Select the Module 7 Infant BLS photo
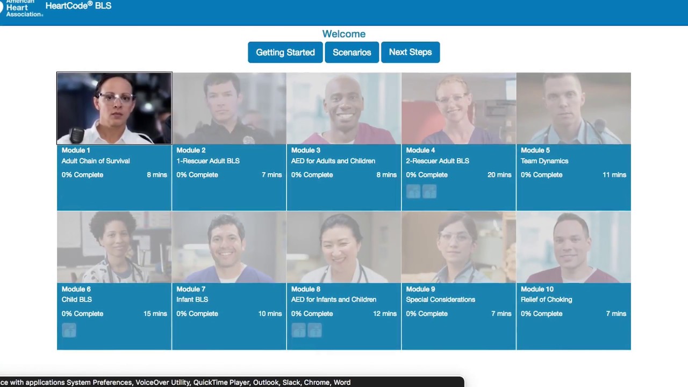The width and height of the screenshot is (688, 387). coord(229,247)
